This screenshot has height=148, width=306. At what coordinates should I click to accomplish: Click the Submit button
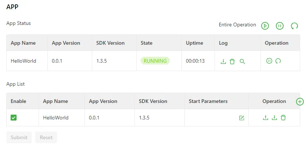pyautogui.click(x=19, y=137)
